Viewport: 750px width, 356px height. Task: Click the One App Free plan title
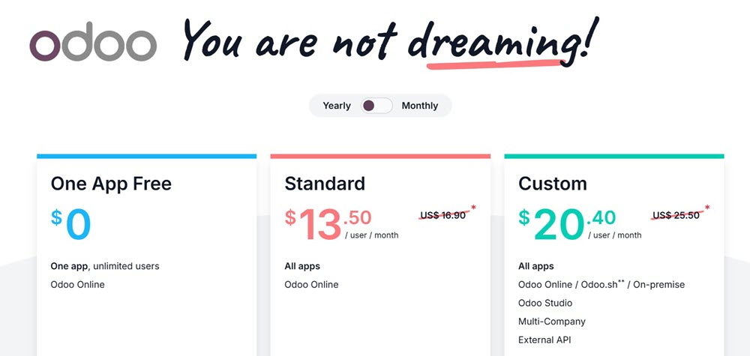(111, 184)
